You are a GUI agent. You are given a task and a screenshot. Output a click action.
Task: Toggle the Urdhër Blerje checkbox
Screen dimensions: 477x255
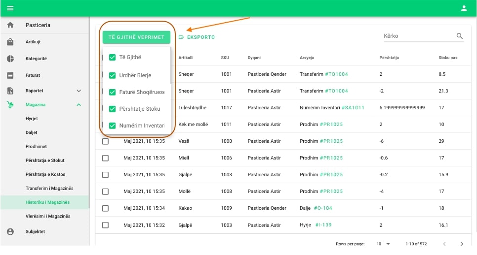(x=112, y=75)
